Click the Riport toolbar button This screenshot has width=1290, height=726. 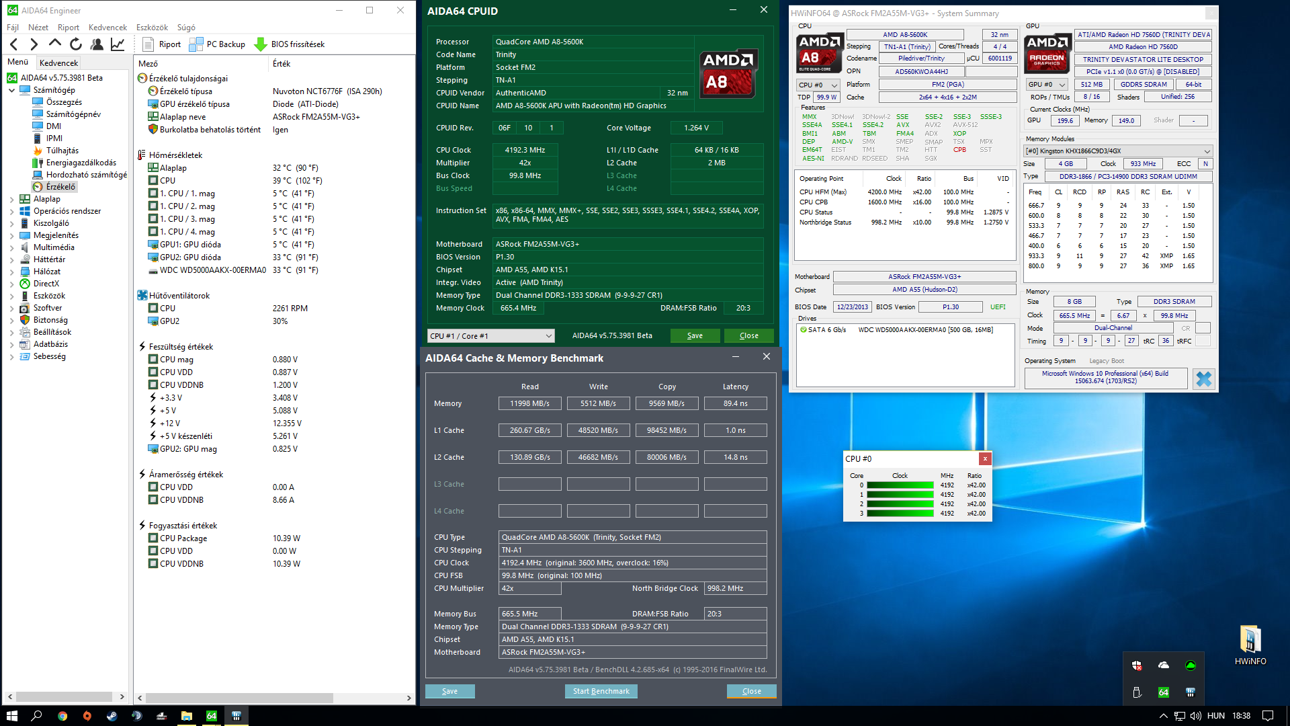coord(161,44)
